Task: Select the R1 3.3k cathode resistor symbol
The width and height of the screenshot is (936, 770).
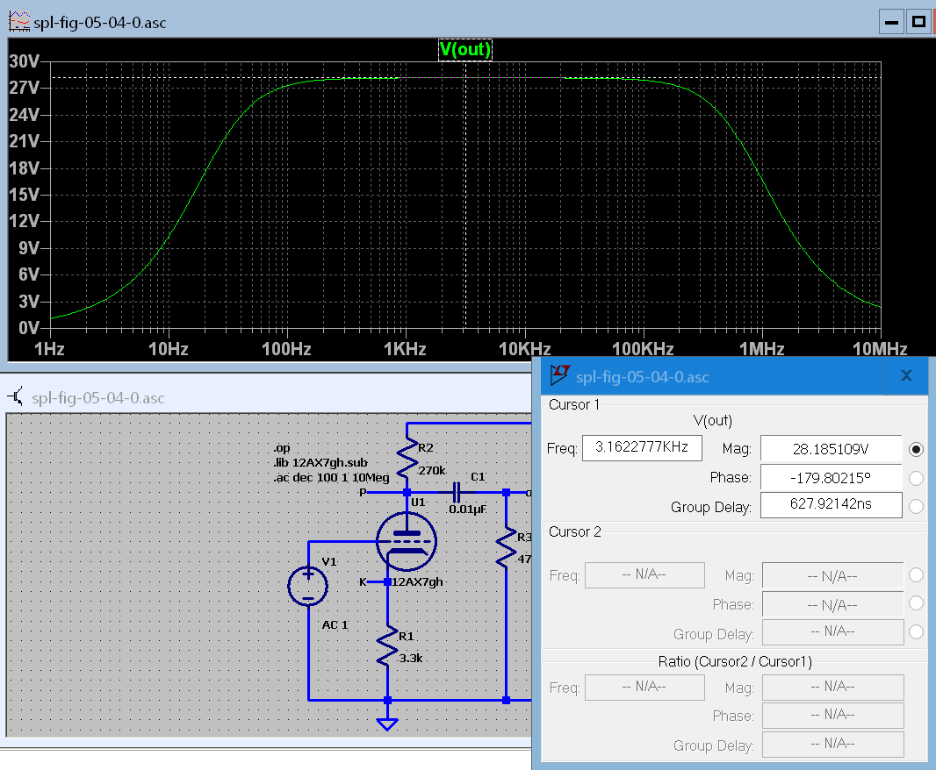Action: click(x=387, y=646)
